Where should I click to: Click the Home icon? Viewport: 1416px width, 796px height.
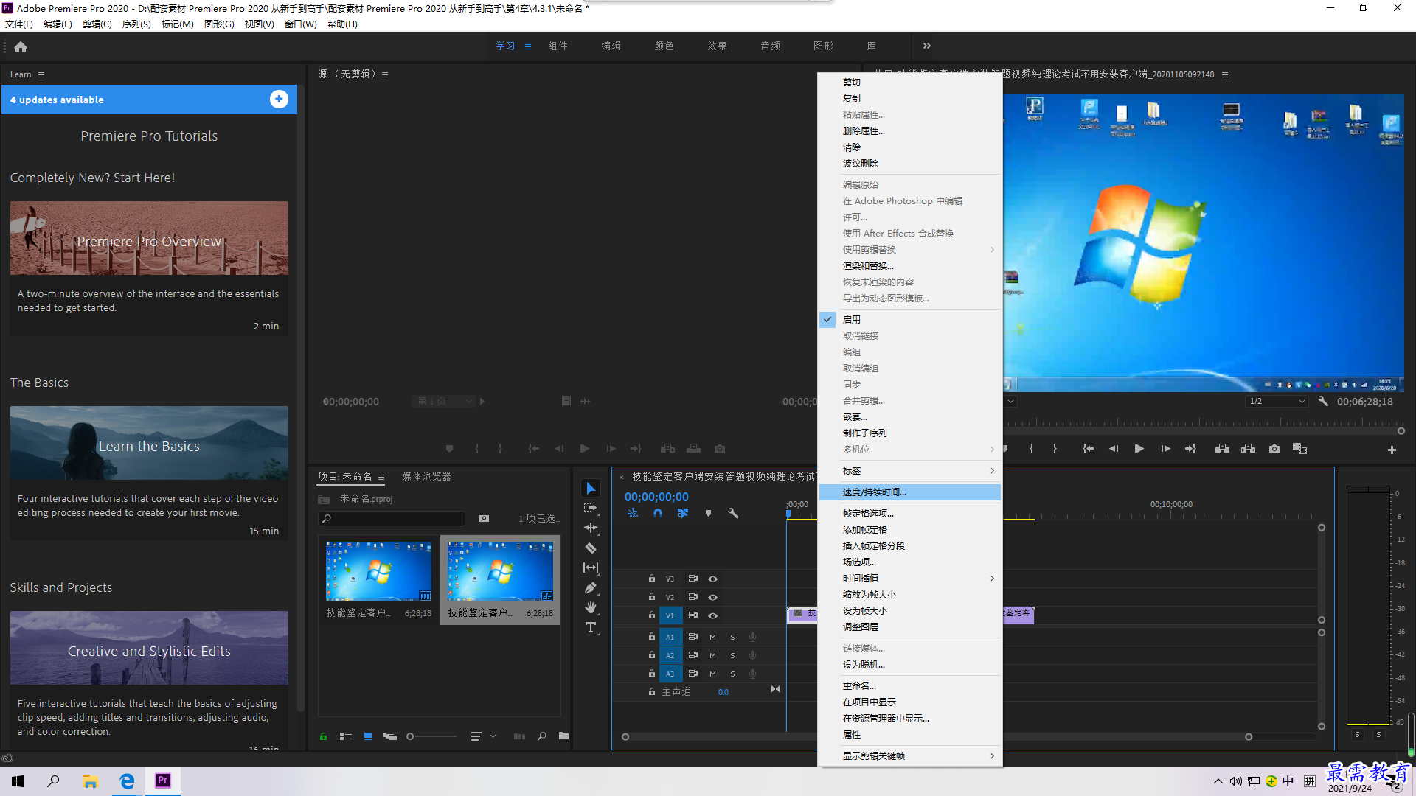[x=21, y=46]
